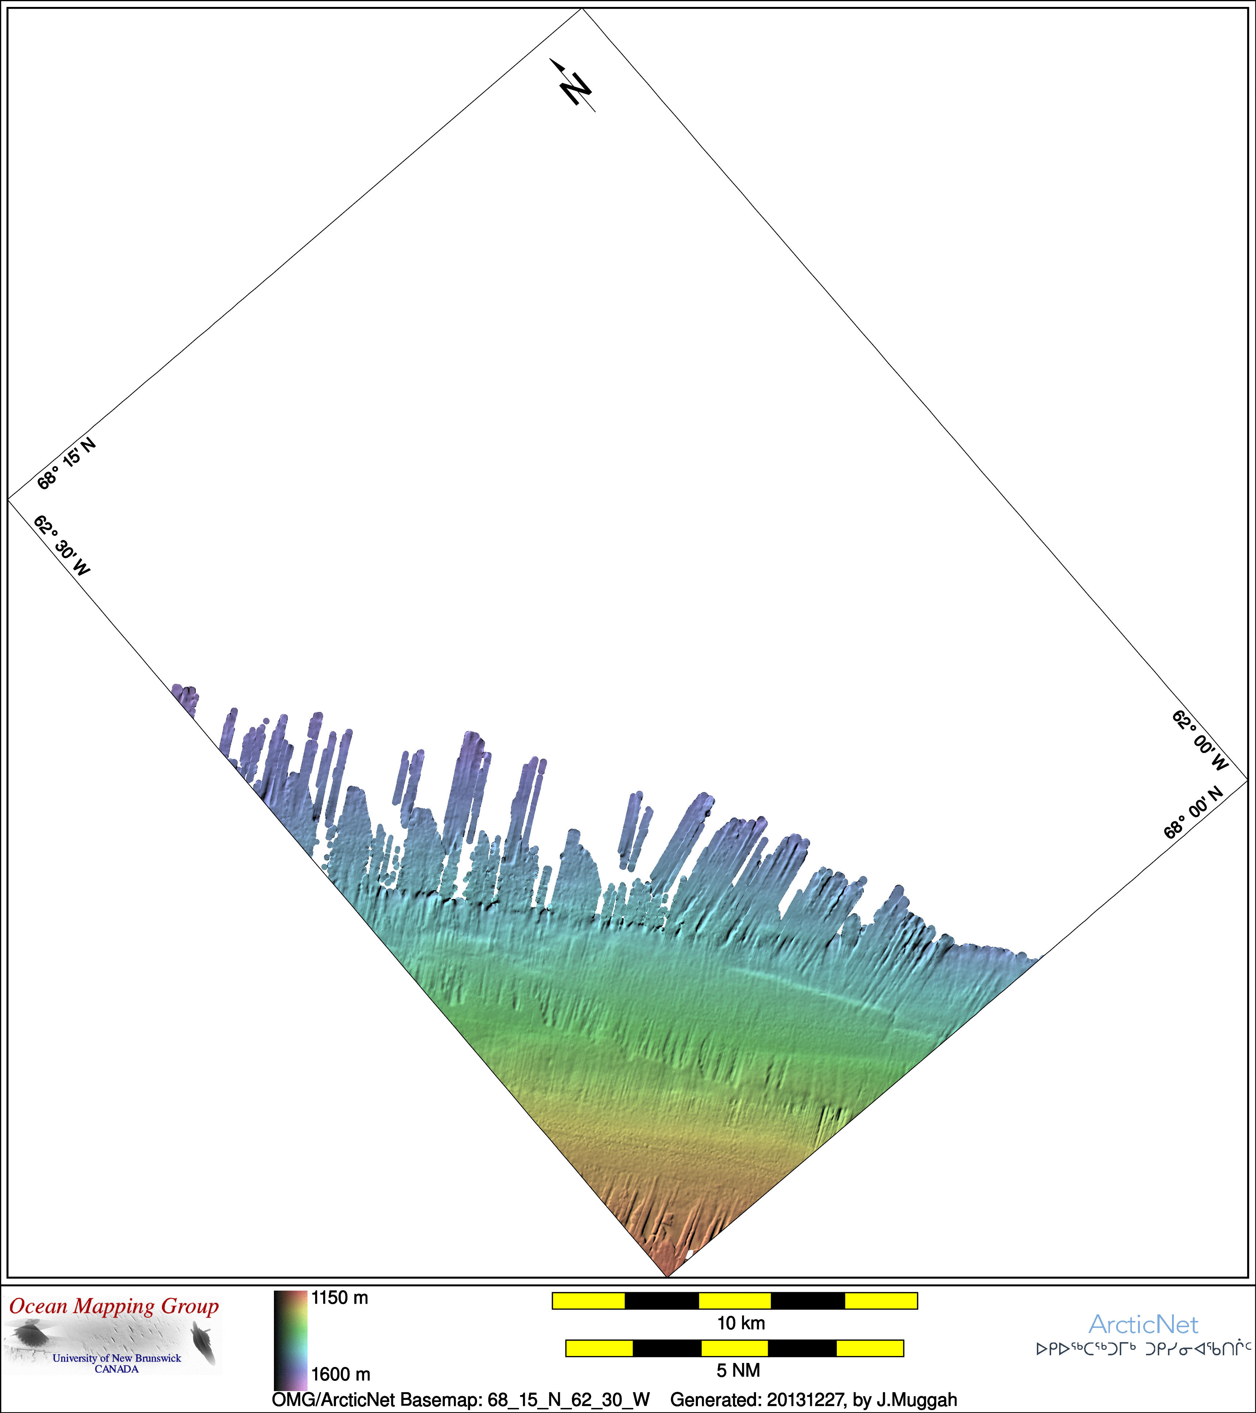Click the Inuktitut syllabics text under ArcticNet
Image resolution: width=1256 pixels, height=1413 pixels.
point(1143,1349)
